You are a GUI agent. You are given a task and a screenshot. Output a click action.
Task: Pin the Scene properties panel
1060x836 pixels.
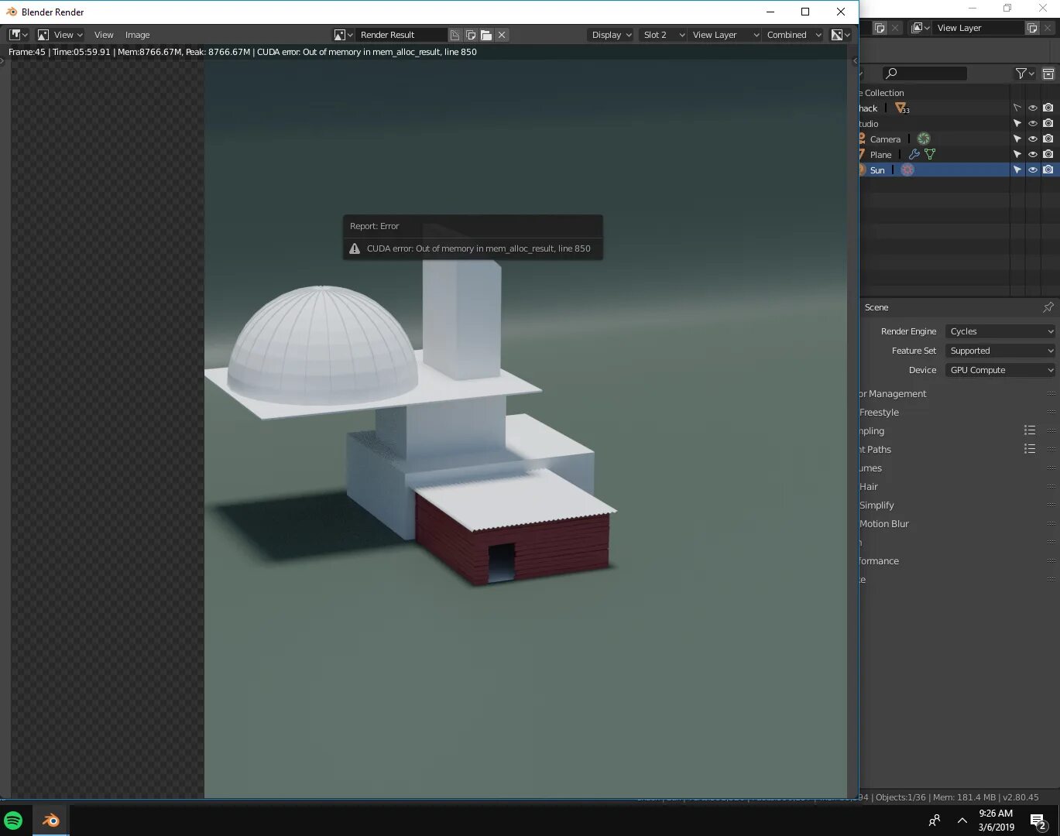(1048, 307)
